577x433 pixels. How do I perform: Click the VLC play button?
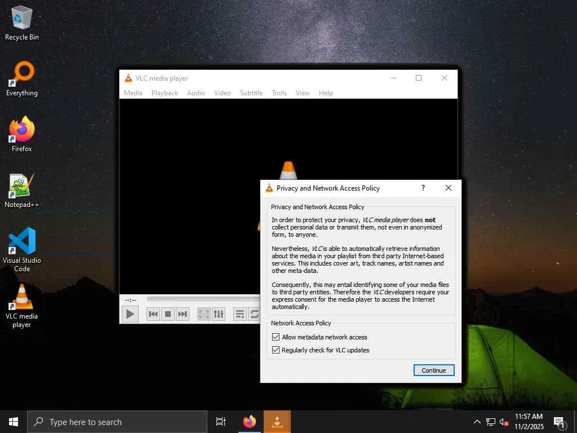[x=130, y=314]
